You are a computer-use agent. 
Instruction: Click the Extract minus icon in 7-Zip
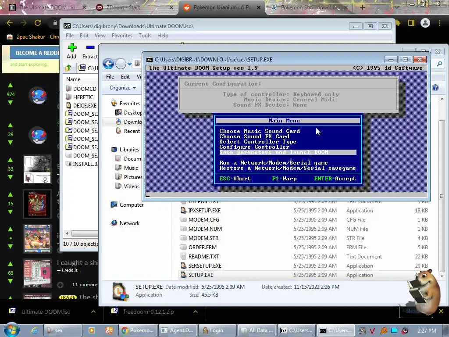point(90,47)
